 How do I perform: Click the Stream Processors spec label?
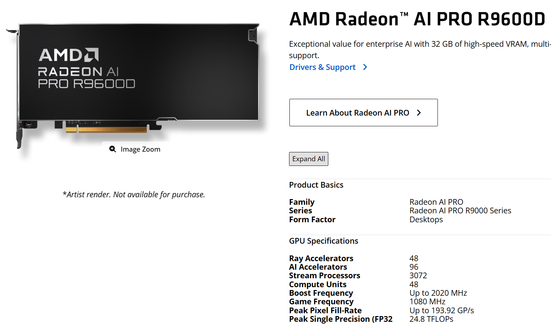[324, 275]
